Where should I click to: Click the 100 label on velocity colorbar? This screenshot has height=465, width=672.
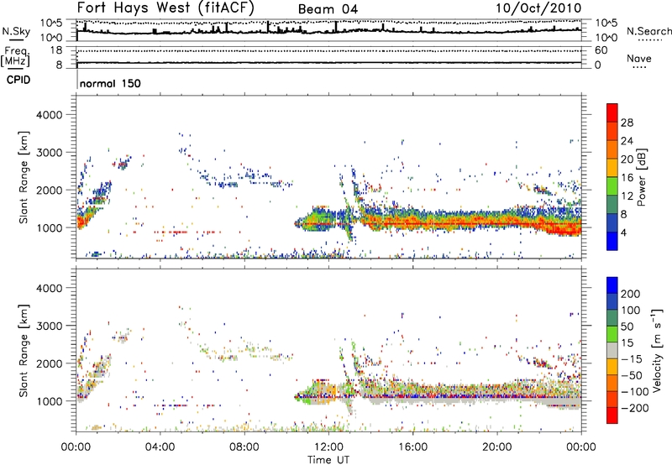pyautogui.click(x=631, y=310)
